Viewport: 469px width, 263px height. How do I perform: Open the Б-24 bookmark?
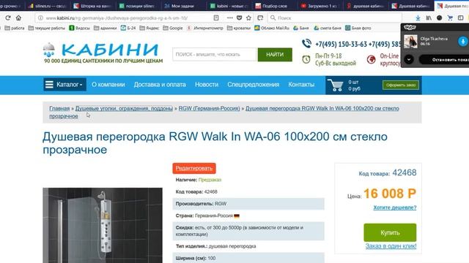(128, 28)
